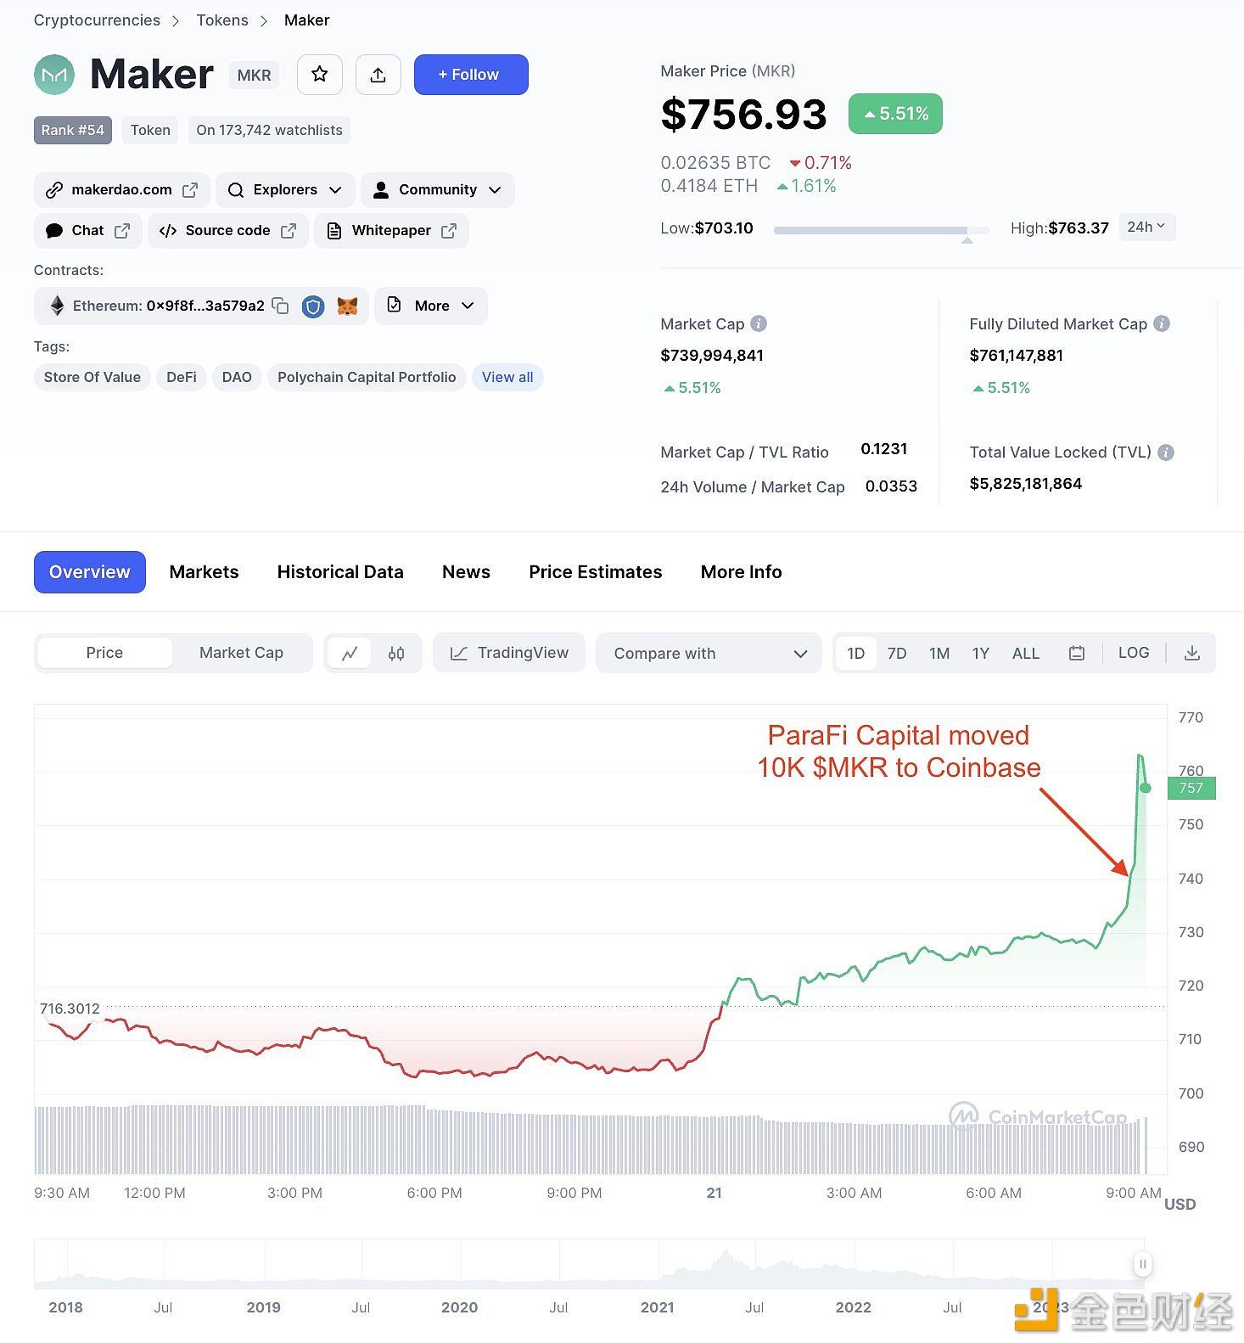Viewport: 1244px width, 1343px height.
Task: Download chart data with the download icon
Action: click(x=1192, y=653)
